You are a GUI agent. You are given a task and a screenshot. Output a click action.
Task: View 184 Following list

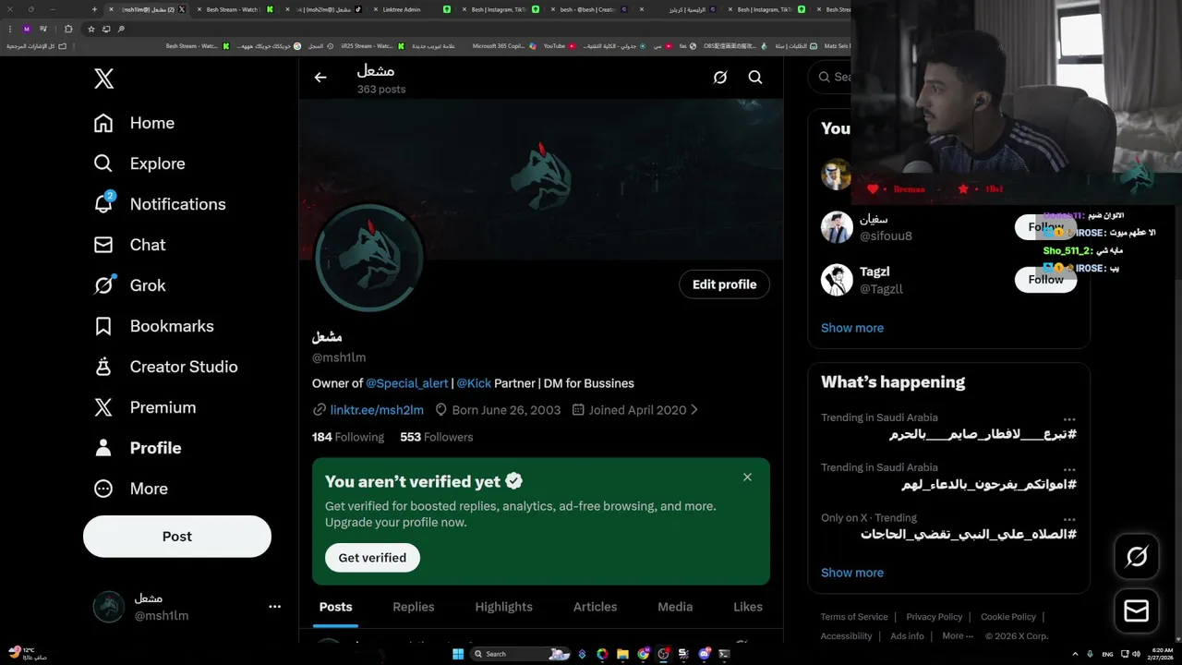click(348, 437)
